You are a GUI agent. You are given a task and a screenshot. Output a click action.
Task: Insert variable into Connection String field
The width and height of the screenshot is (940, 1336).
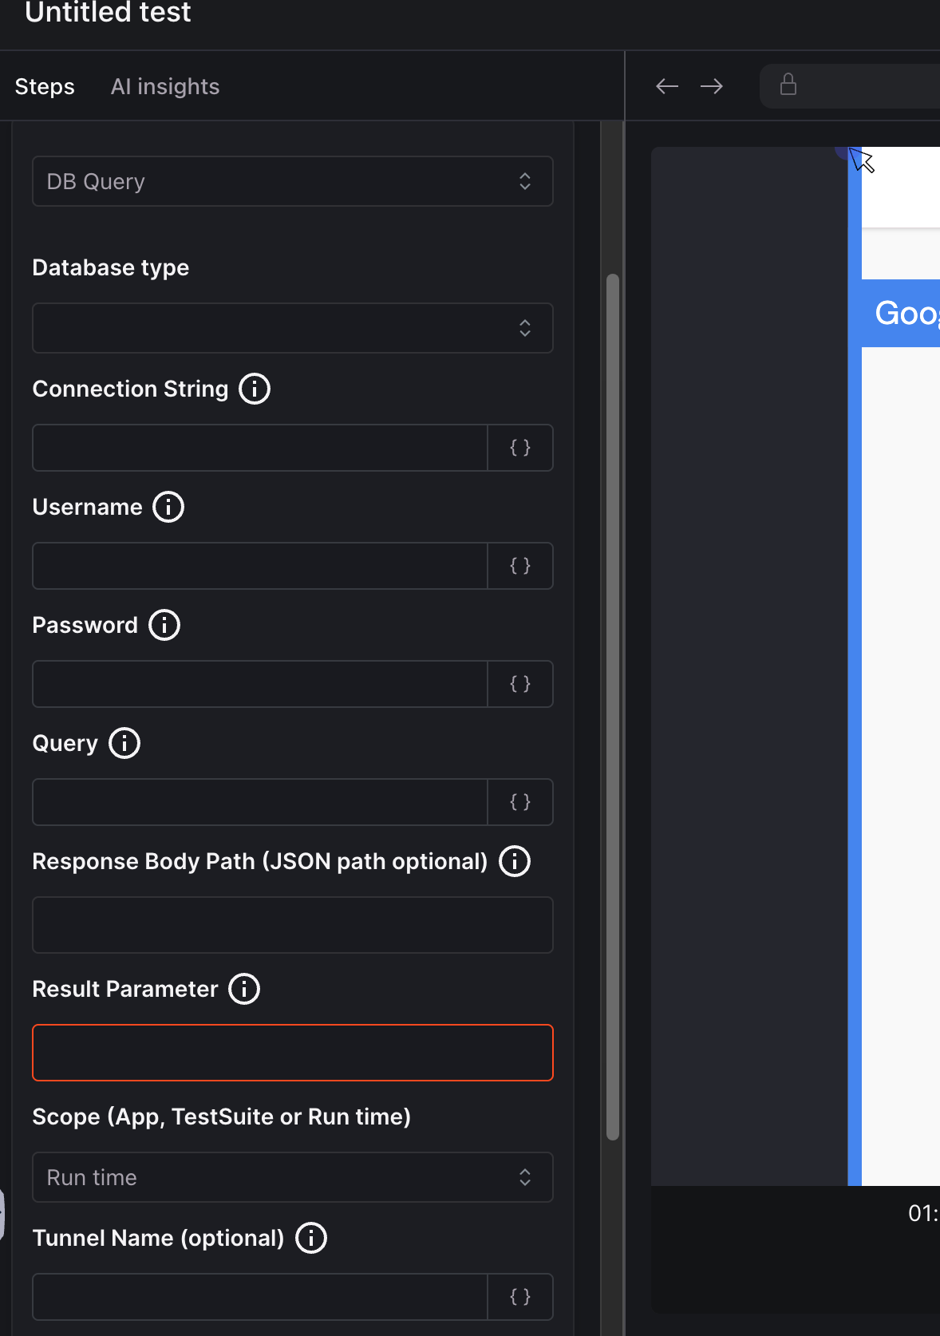(x=520, y=448)
